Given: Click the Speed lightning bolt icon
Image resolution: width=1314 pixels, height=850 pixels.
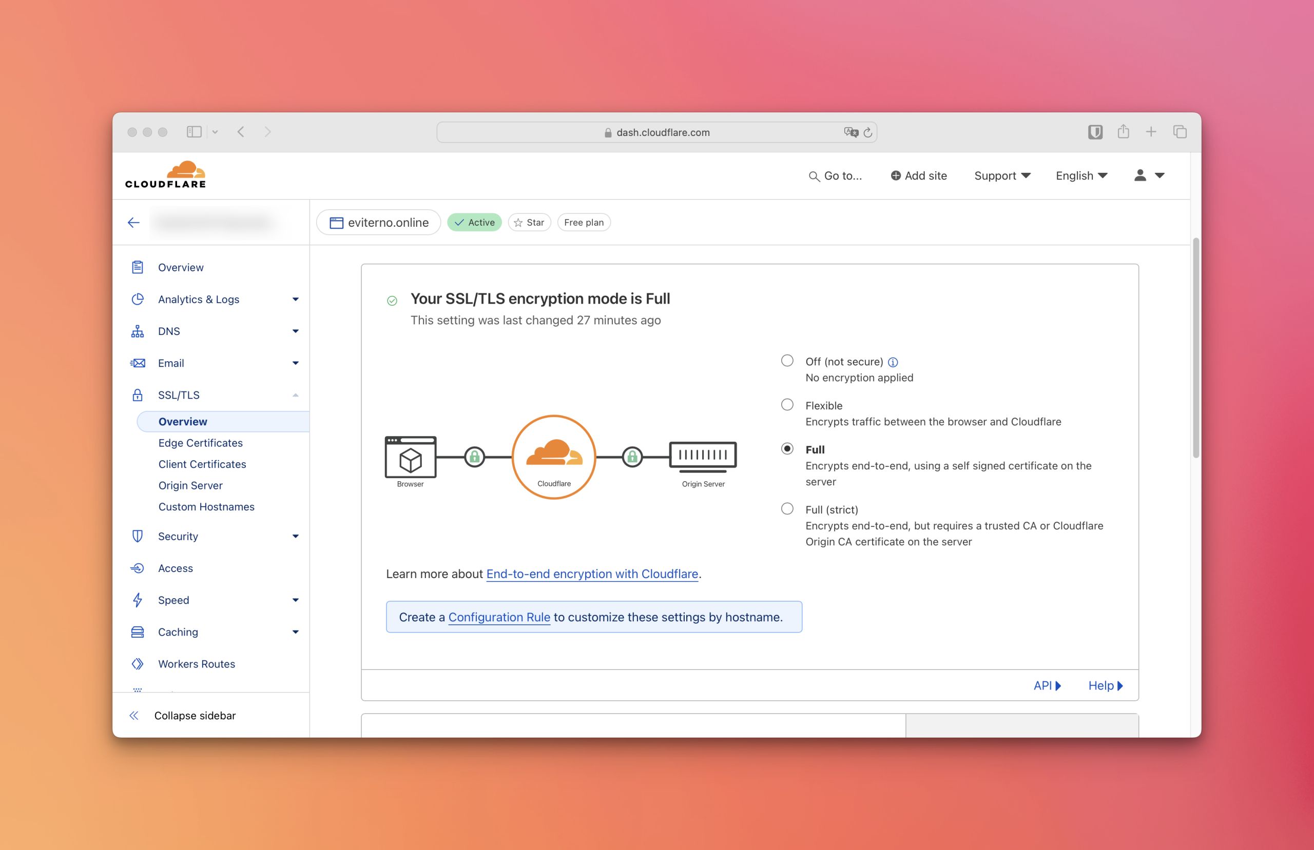Looking at the screenshot, I should point(138,600).
